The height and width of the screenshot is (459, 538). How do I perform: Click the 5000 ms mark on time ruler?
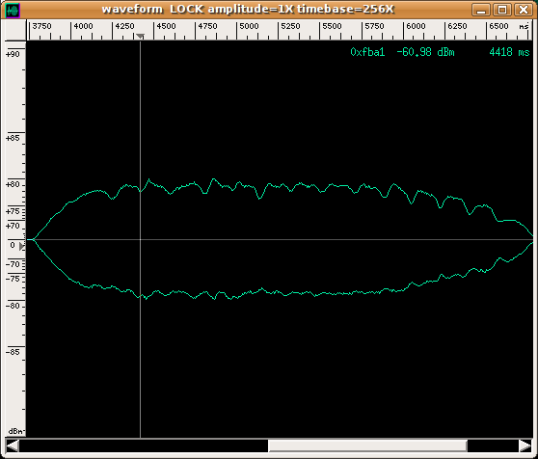click(x=249, y=26)
